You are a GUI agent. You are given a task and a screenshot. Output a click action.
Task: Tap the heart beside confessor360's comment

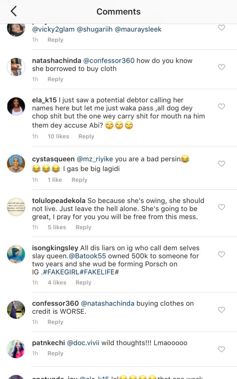pos(221,310)
